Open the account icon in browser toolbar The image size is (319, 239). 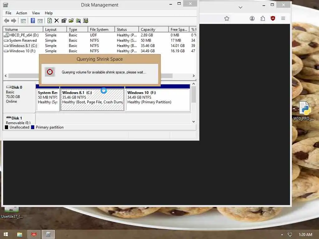click(x=252, y=18)
